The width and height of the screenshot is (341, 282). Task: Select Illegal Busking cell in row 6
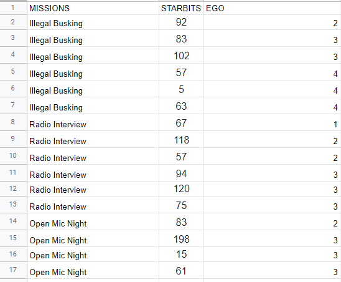click(93, 89)
